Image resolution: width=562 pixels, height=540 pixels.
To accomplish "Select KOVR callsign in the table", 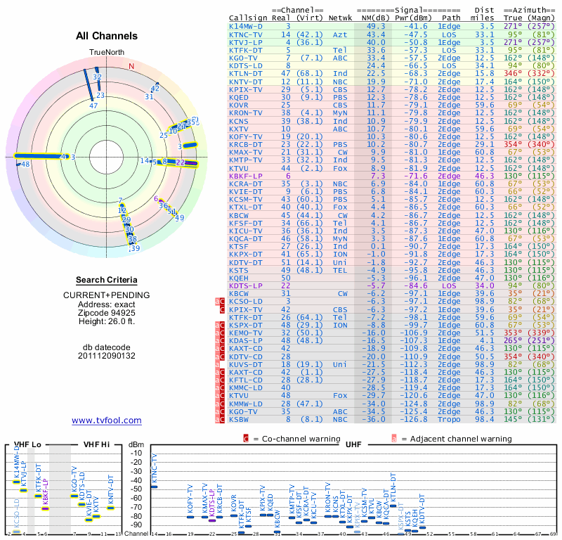I will pos(239,105).
